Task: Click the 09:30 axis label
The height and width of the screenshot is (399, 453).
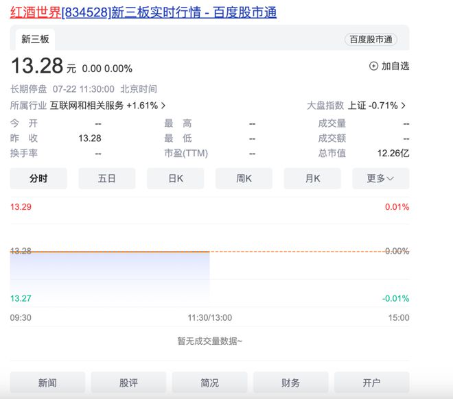Action: pyautogui.click(x=21, y=318)
